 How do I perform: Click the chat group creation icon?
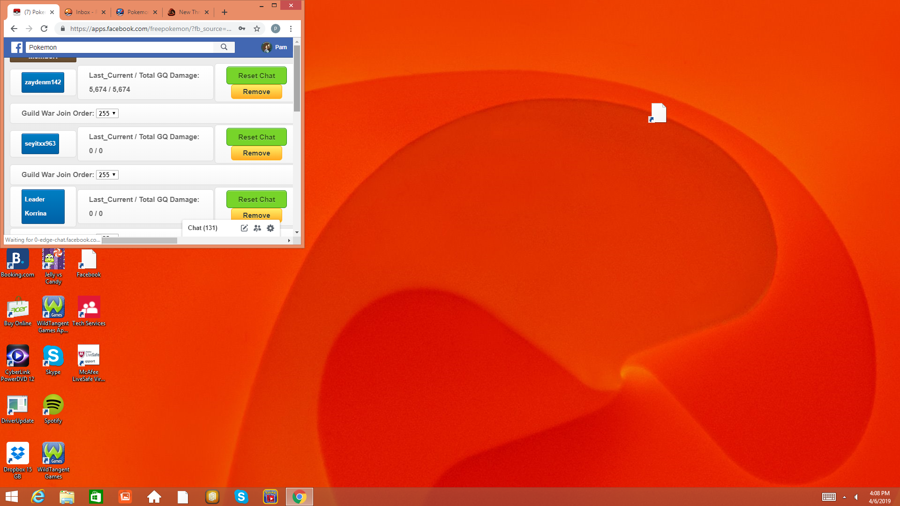(x=257, y=228)
